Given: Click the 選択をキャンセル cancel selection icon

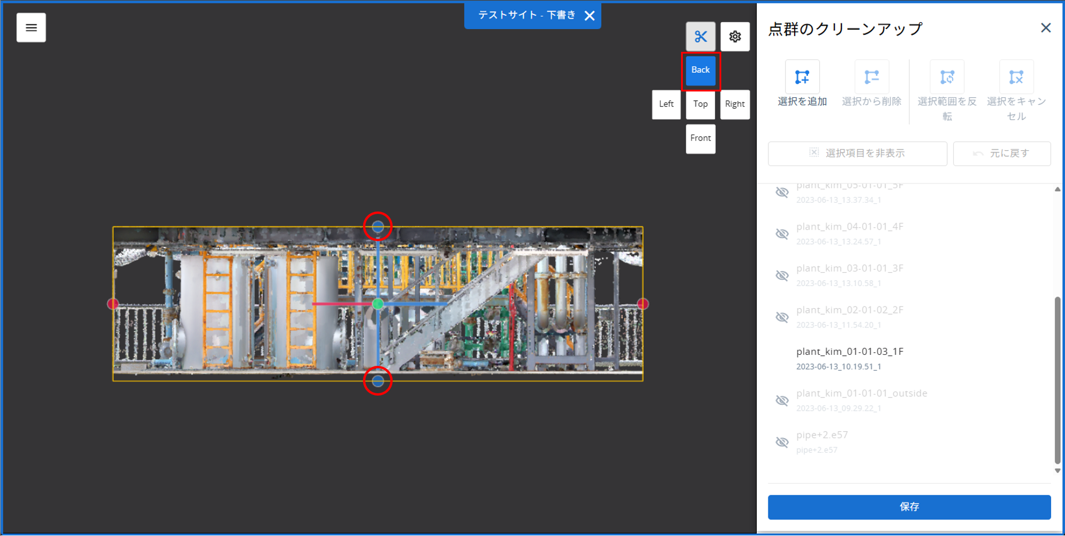Looking at the screenshot, I should (1016, 77).
